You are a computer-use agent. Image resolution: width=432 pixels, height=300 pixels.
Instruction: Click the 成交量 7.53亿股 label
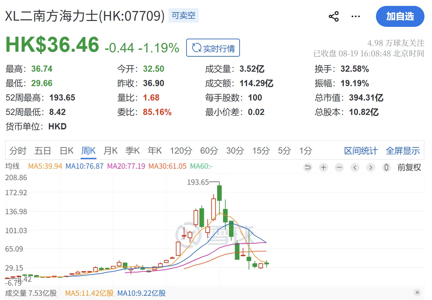[x=31, y=293]
